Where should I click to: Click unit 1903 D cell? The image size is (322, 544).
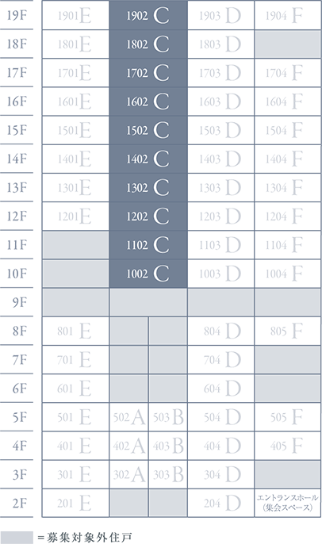[x=221, y=15]
